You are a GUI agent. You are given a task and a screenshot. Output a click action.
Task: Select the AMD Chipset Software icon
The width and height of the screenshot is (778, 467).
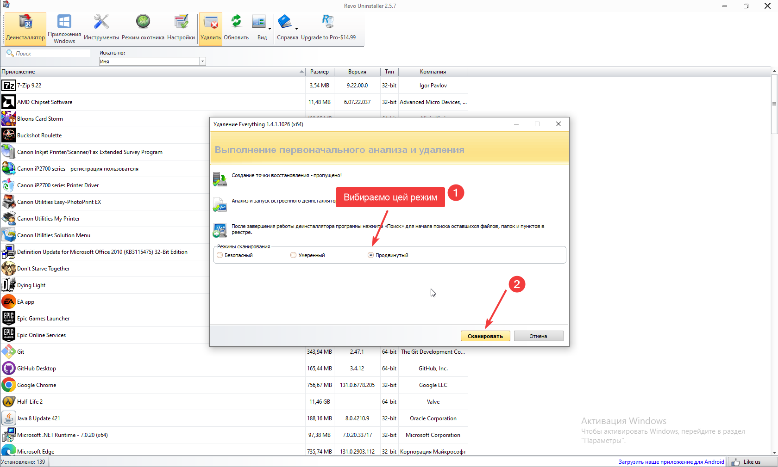(x=9, y=102)
